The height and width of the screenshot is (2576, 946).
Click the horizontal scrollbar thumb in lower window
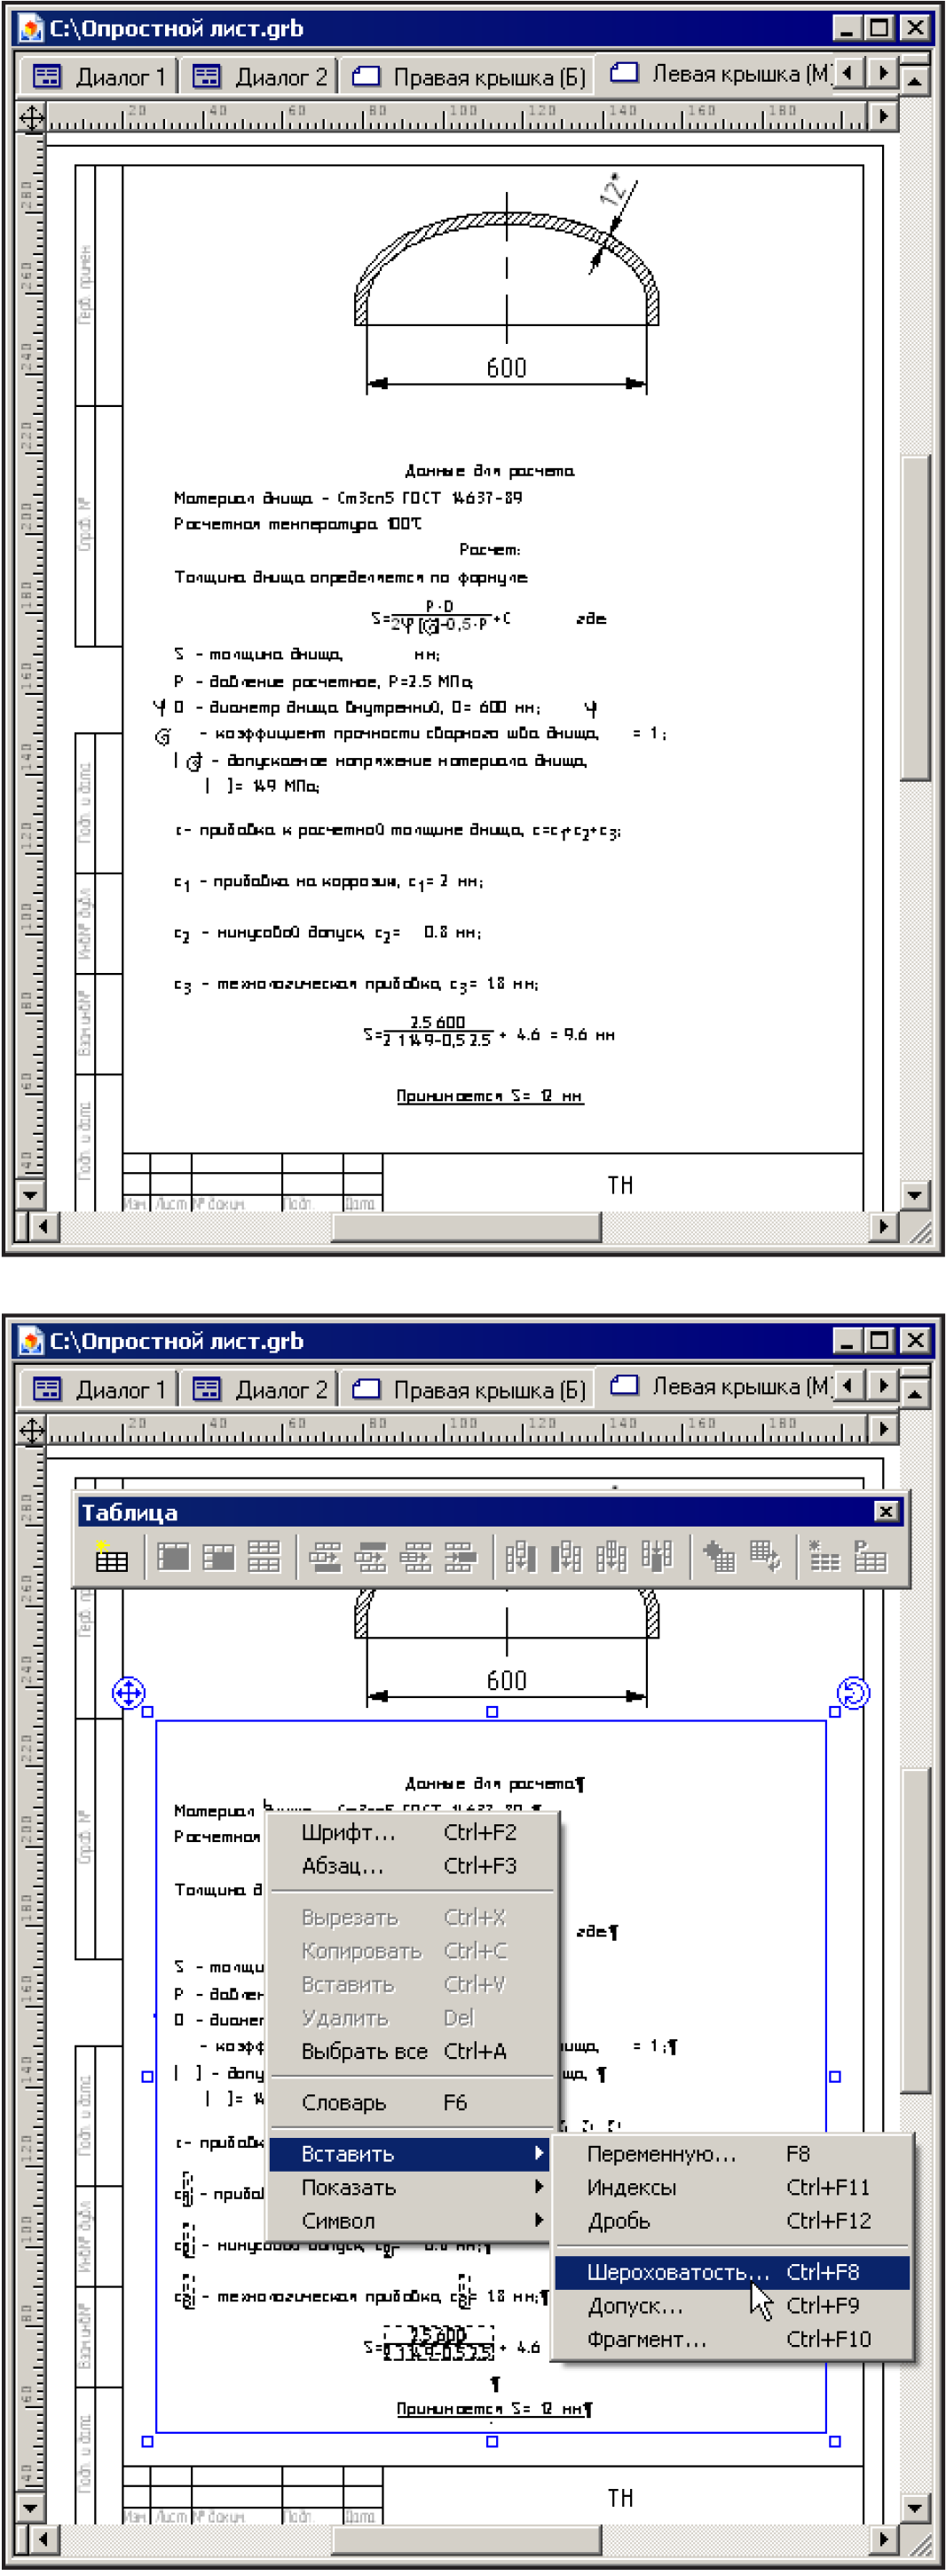(467, 2538)
